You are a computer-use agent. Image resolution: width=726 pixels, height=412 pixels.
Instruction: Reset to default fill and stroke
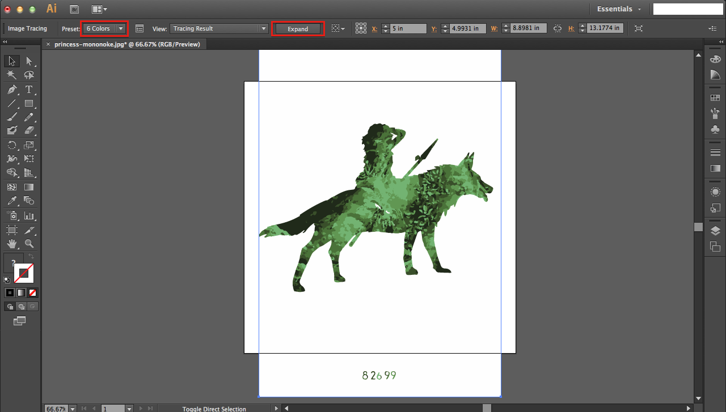pos(7,280)
